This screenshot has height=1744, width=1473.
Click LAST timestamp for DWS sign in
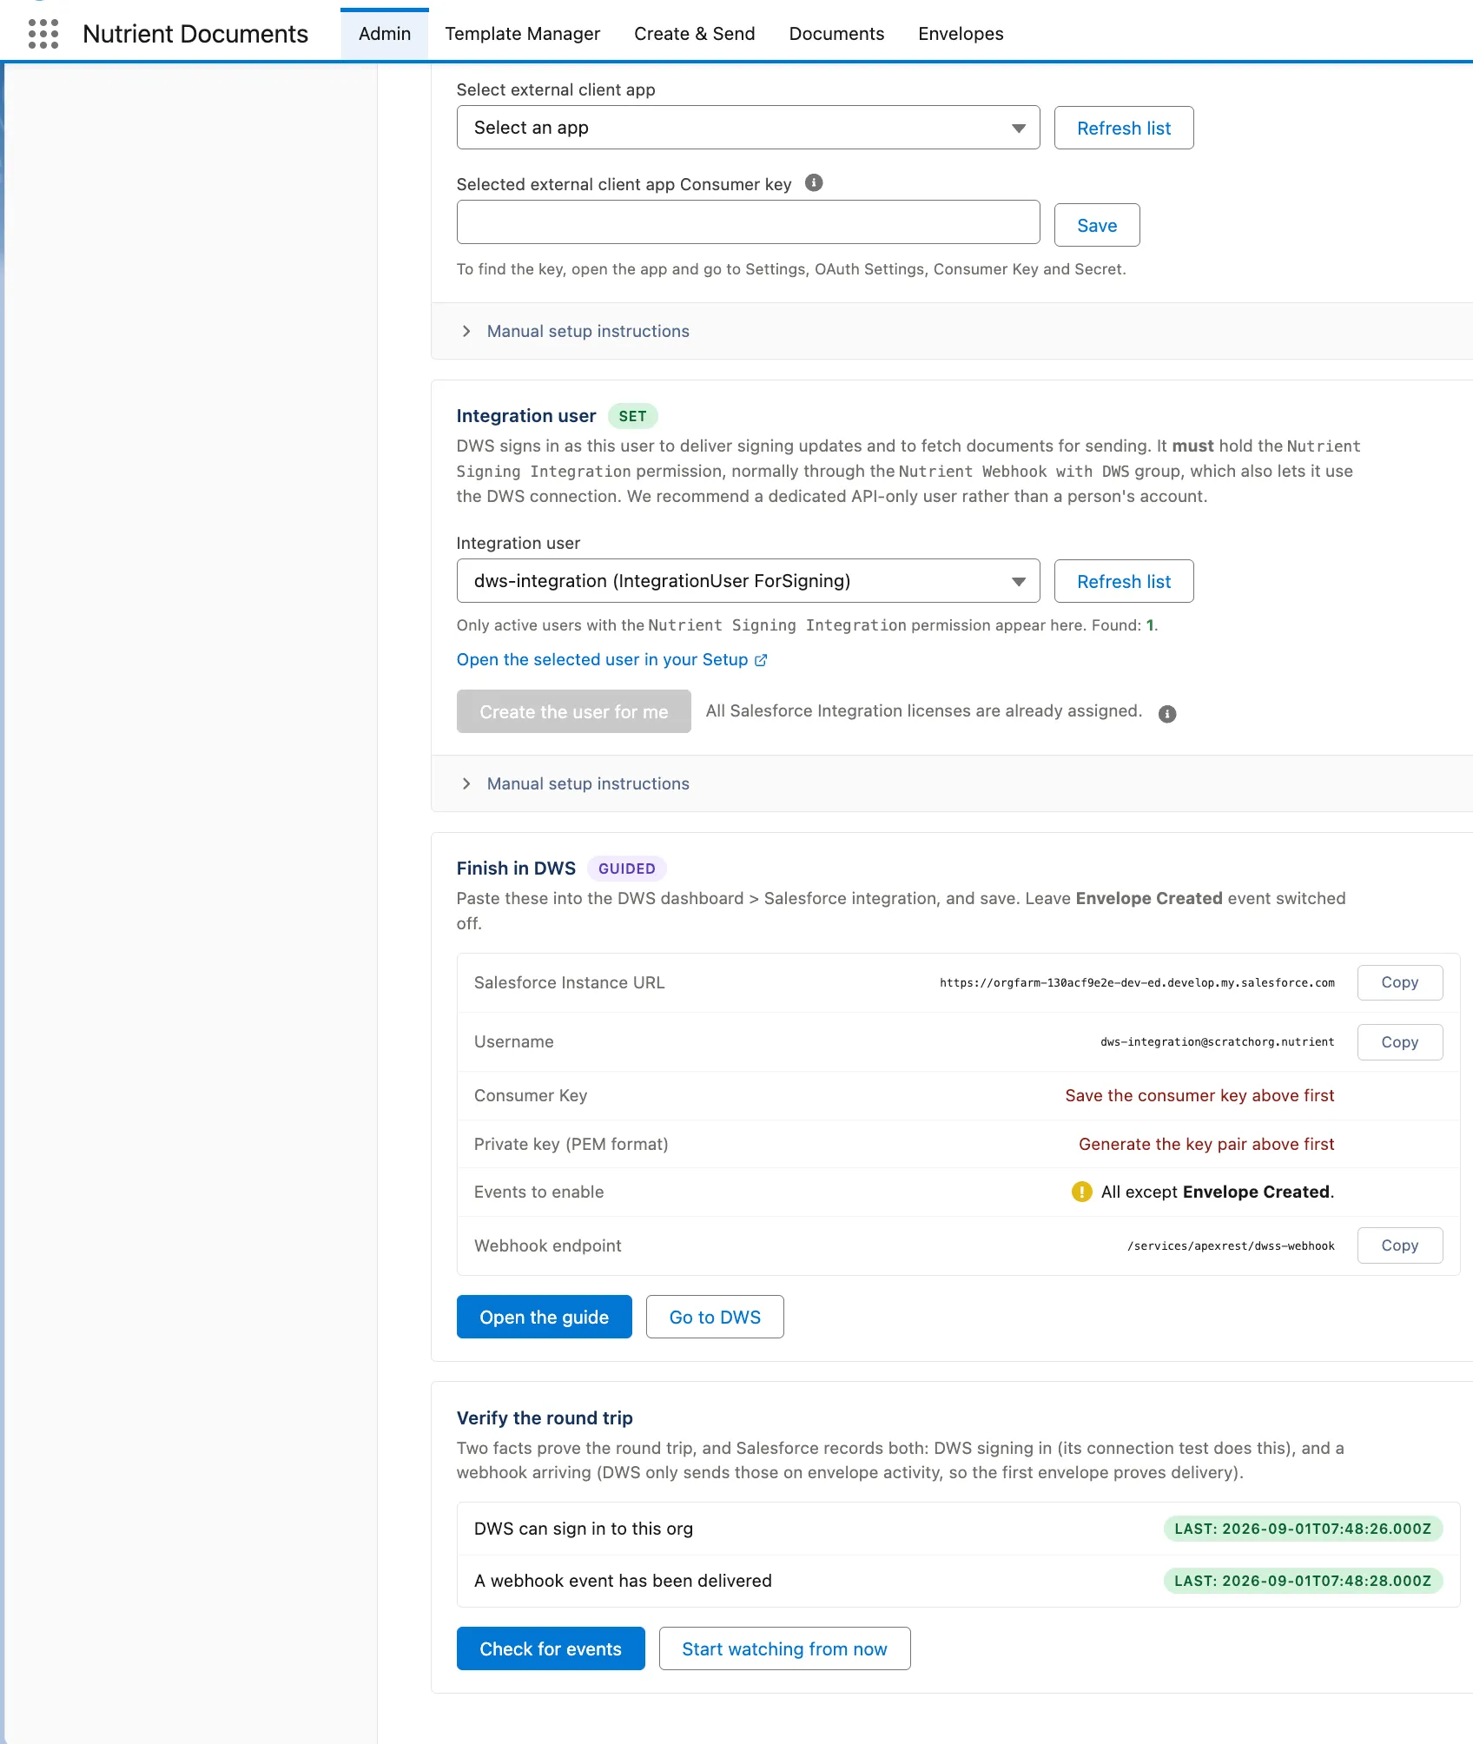1303,1529
